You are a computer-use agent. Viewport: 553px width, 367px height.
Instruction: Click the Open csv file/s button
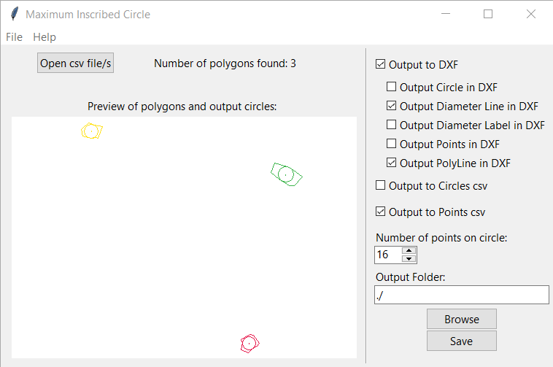click(75, 63)
